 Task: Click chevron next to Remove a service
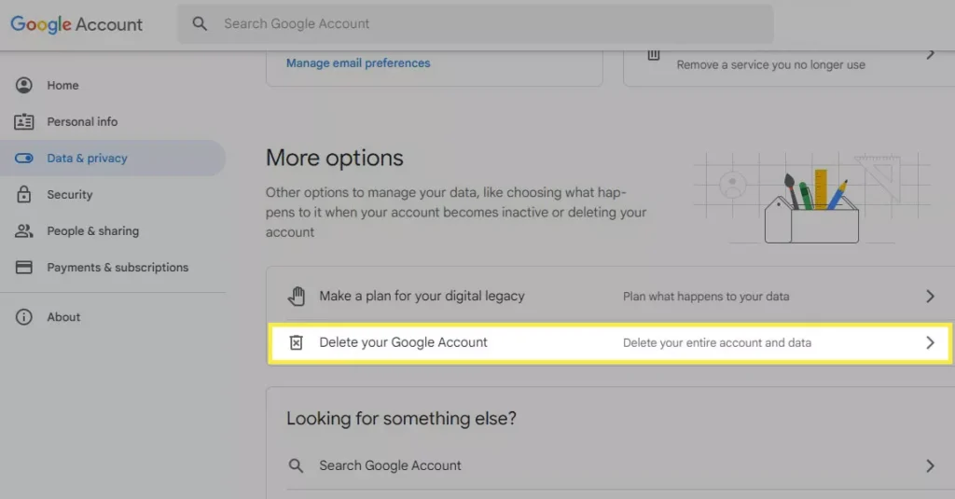929,55
